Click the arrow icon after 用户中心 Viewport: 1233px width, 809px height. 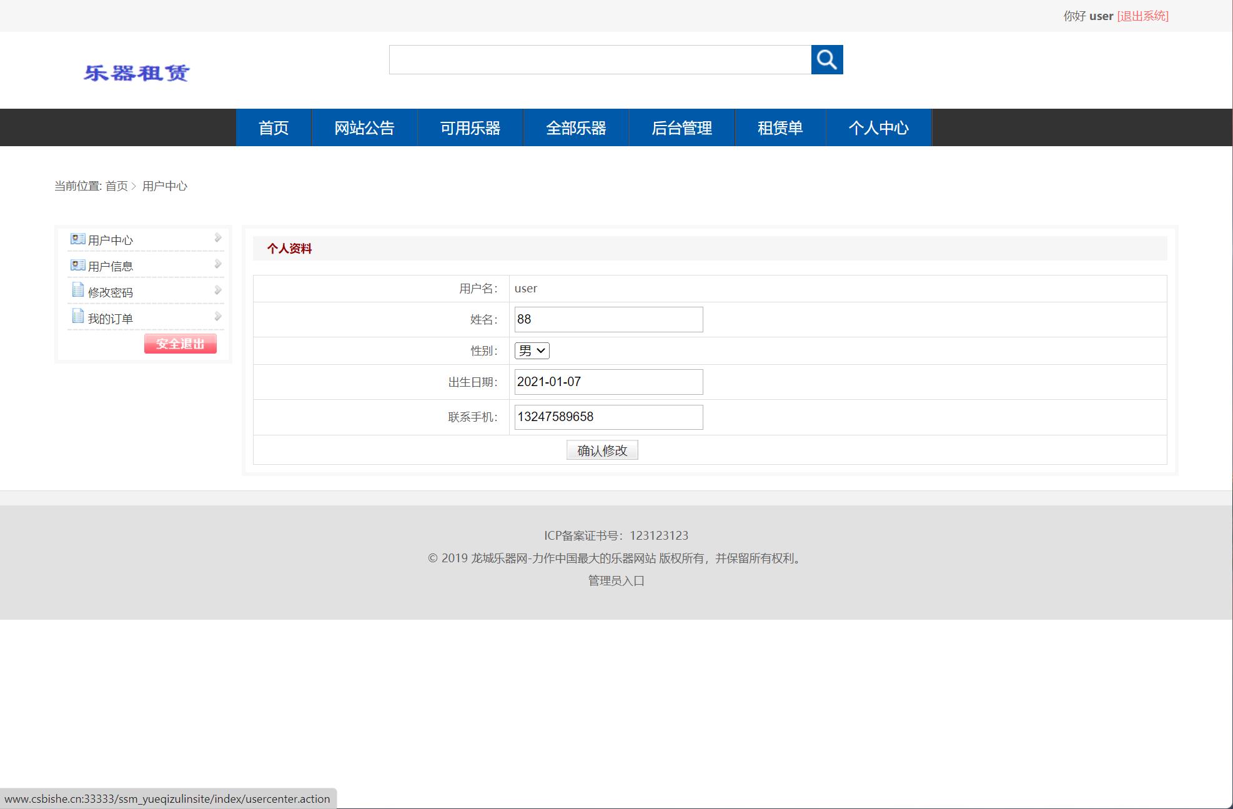point(217,237)
